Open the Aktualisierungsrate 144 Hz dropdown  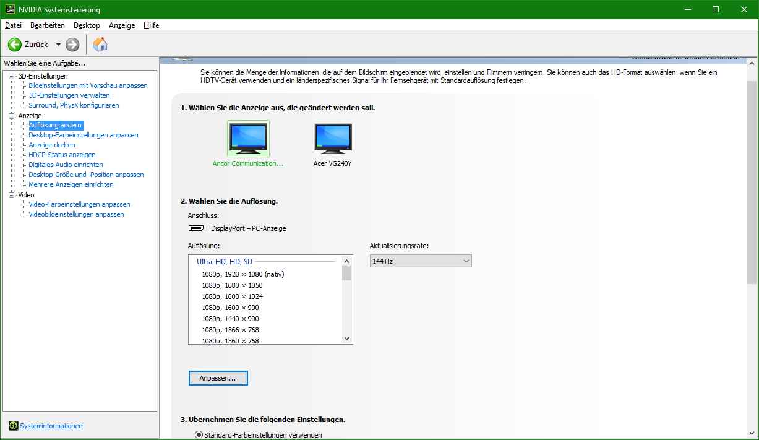point(421,261)
